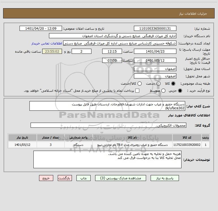Click the goods group field محصولات الکترونیکی
The image size is (218, 211).
(x=108, y=125)
